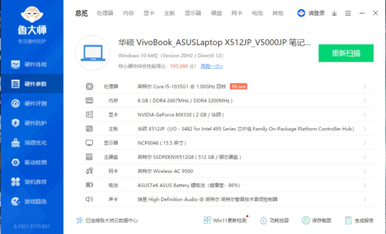Open the hamburger menu icon

pyautogui.click(x=348, y=13)
